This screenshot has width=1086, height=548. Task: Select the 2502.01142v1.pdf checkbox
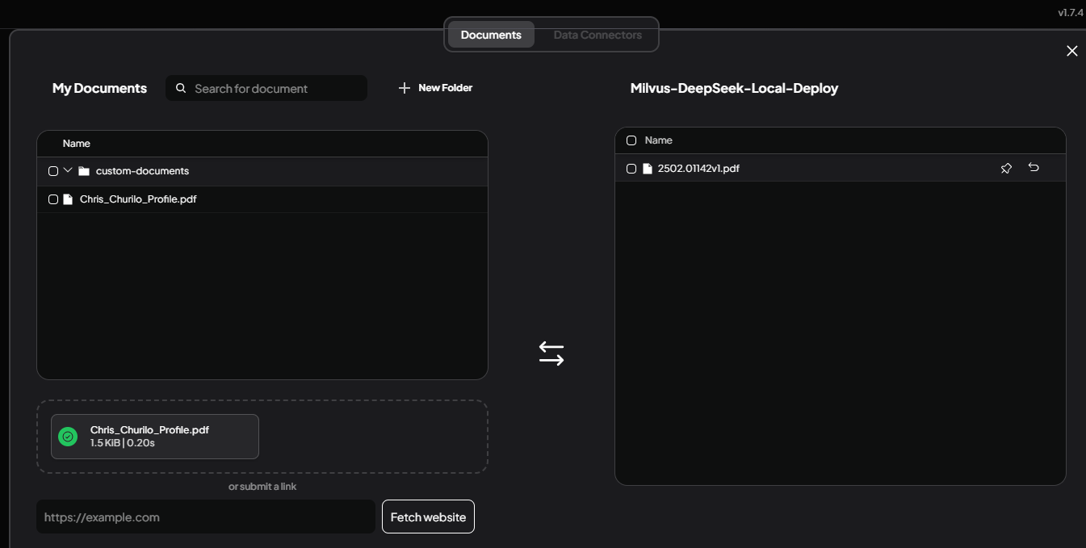coord(631,169)
